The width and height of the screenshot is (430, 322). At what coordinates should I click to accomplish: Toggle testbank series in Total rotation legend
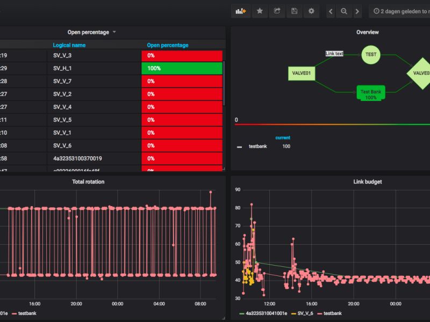pyautogui.click(x=27, y=313)
